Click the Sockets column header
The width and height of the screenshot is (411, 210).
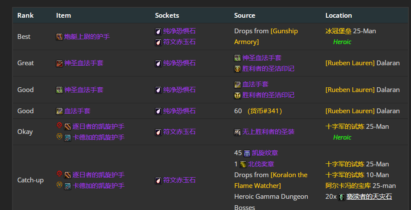(x=167, y=16)
